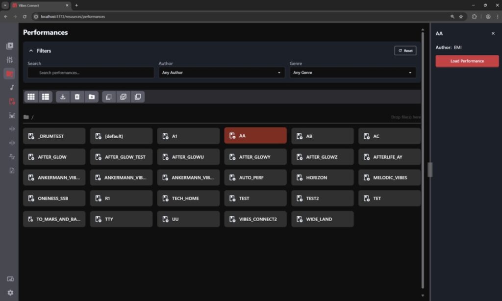Open the mixer sliders sidebar icon
This screenshot has width=502, height=301.
tap(10, 60)
